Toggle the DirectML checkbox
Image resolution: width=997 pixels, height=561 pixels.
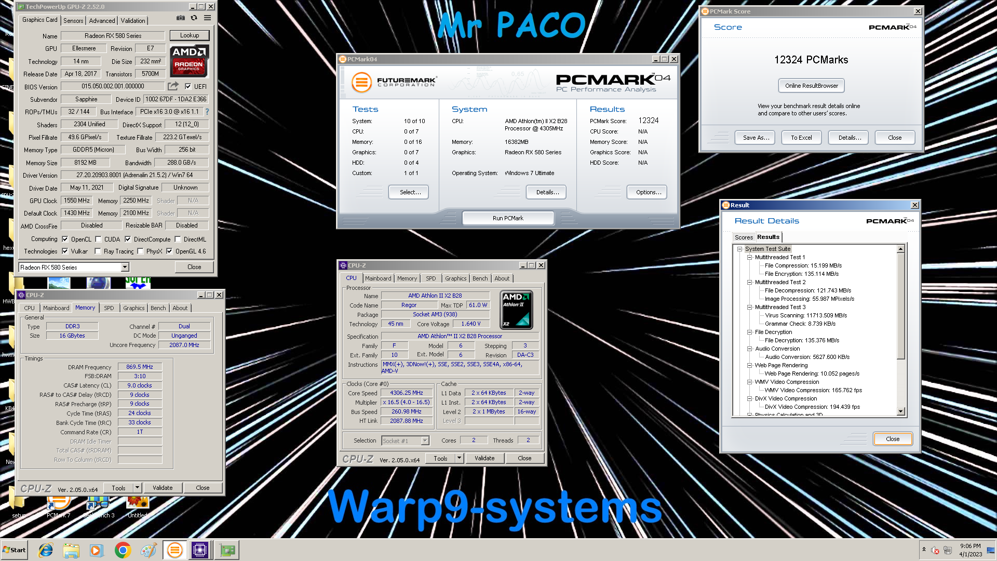point(178,239)
